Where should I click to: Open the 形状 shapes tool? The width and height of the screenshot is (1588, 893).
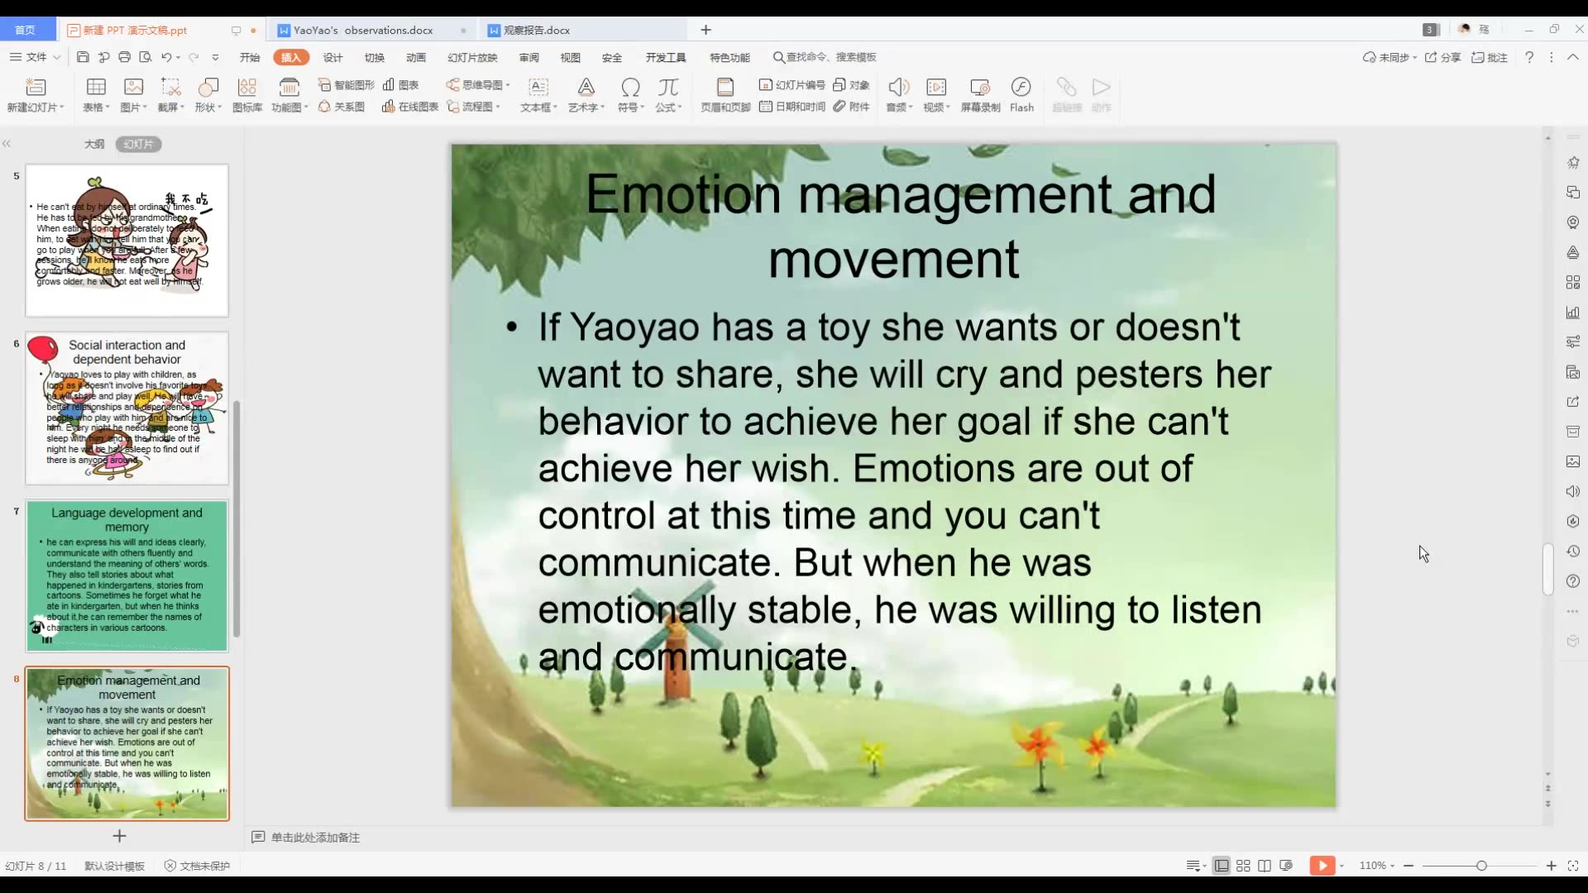pyautogui.click(x=208, y=94)
